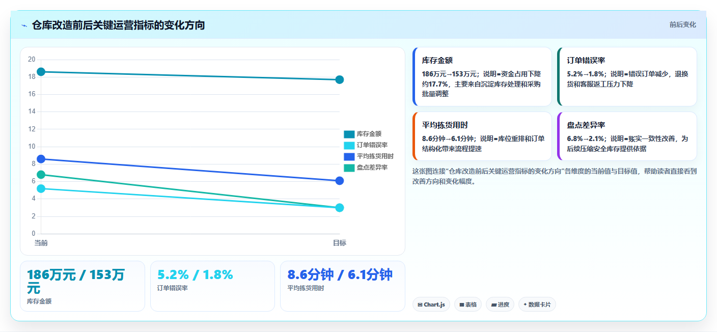Click the 186万元 / 153万元 KPI value

[76, 281]
